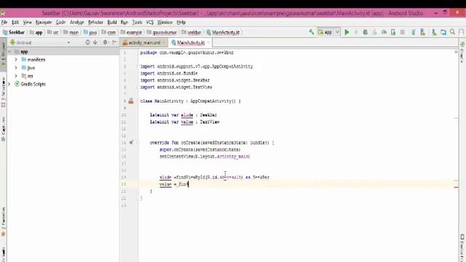Open Search Everywhere magnifier icon
This screenshot has height=262, width=466.
[x=452, y=32]
